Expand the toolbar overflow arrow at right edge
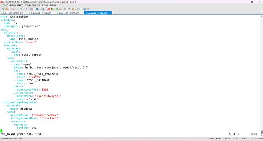The height and width of the screenshot is (141, 263). click(262, 10)
